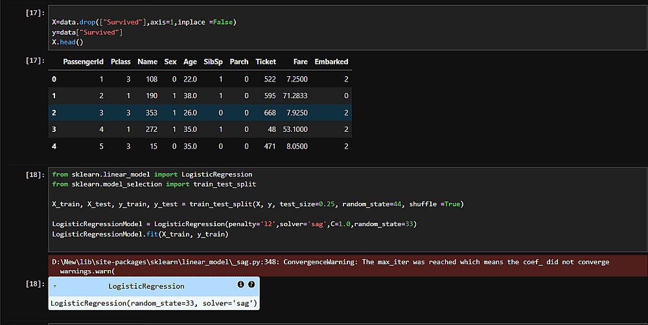Click the Ticket column header

point(266,62)
